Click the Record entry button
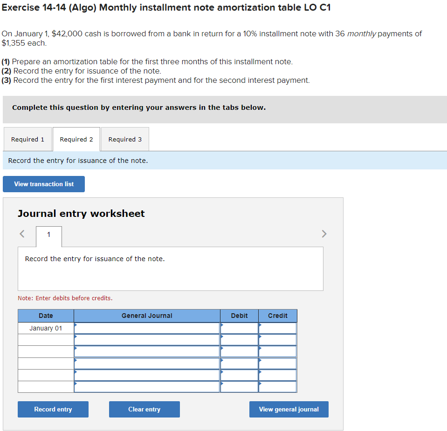The height and width of the screenshot is (431, 447). click(x=53, y=409)
